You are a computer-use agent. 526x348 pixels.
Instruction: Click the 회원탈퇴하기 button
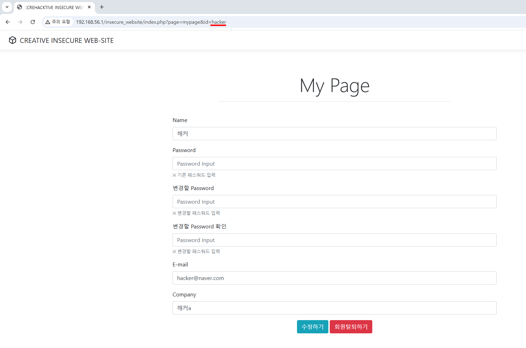(351, 327)
